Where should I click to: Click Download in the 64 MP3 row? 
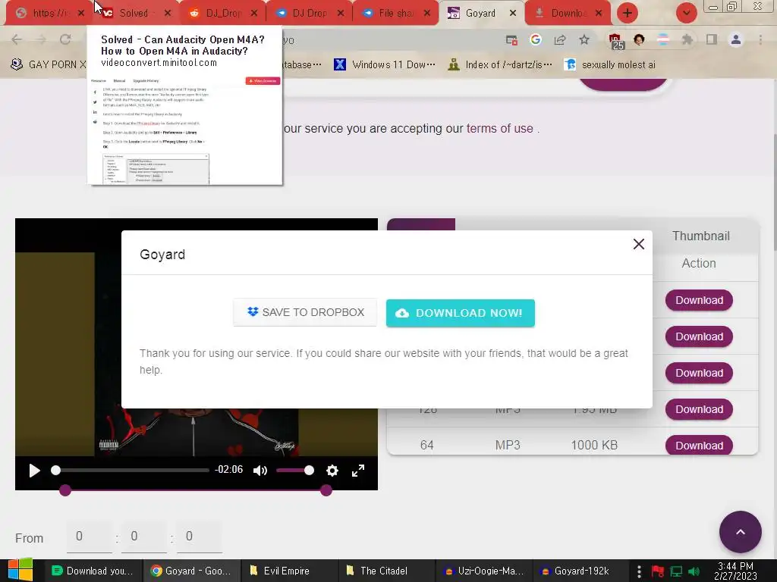699,446
